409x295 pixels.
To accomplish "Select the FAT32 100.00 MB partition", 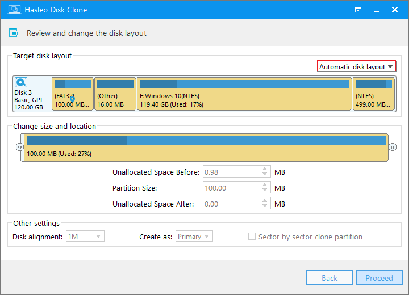I will (x=73, y=94).
